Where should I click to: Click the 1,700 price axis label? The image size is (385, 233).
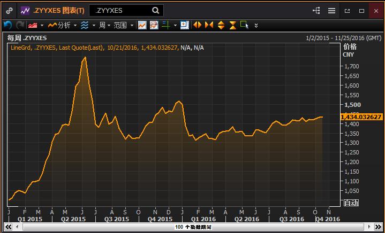click(x=352, y=66)
